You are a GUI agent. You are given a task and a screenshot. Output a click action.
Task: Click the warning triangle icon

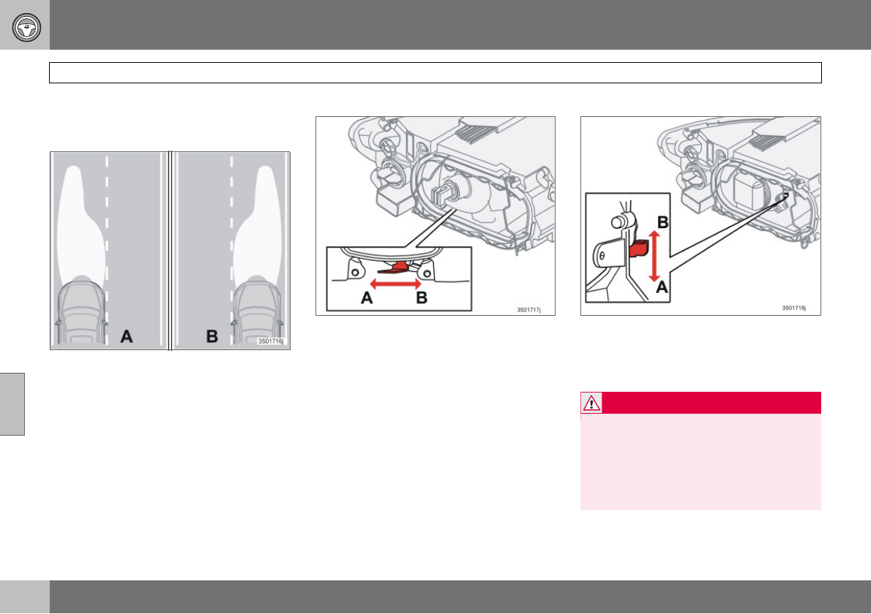[591, 403]
